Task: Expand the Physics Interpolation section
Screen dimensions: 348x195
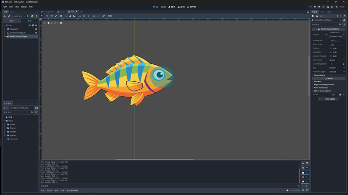Action: (328, 84)
